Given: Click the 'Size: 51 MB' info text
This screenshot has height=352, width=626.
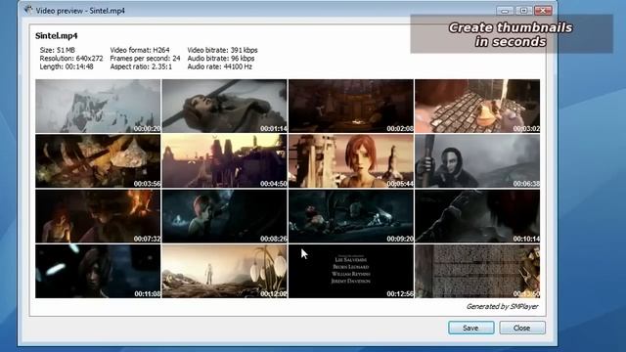Looking at the screenshot, I should [x=57, y=50].
